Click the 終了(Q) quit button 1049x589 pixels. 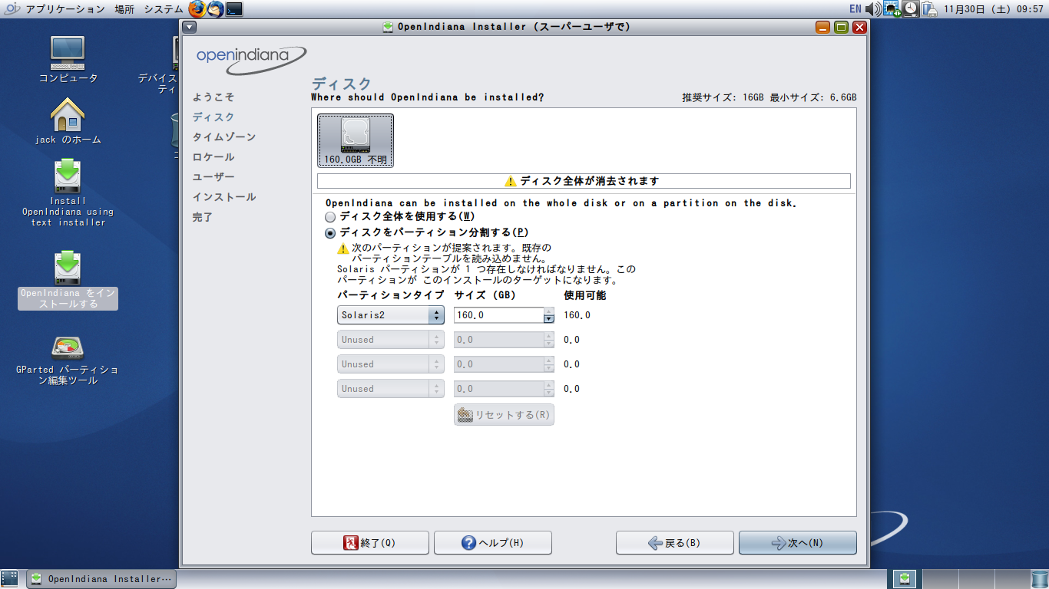(x=370, y=543)
